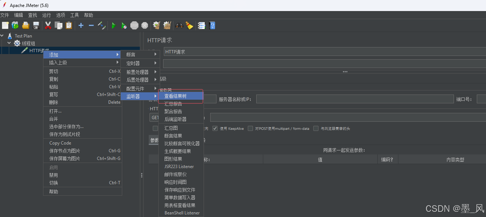Expand the 定时器 submenu

tap(140, 63)
